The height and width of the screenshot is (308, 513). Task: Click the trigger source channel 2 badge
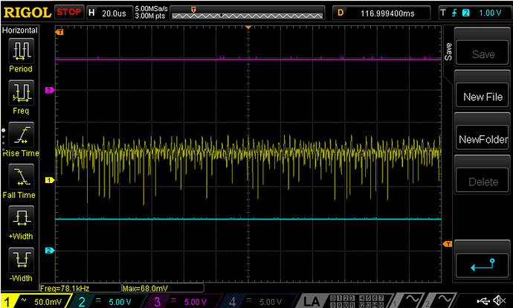(x=465, y=13)
